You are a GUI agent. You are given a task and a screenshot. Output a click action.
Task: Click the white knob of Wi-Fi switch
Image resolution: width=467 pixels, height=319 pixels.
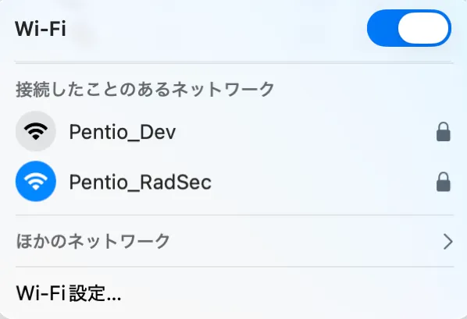point(423,28)
